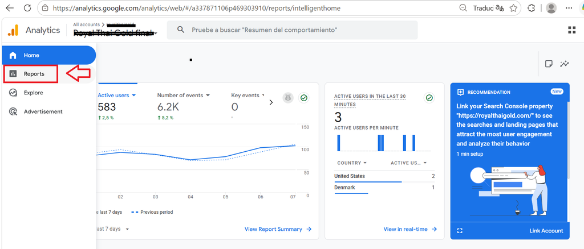The image size is (584, 249).
Task: Open the COUNTRY dimension dropdown
Action: pyautogui.click(x=364, y=163)
